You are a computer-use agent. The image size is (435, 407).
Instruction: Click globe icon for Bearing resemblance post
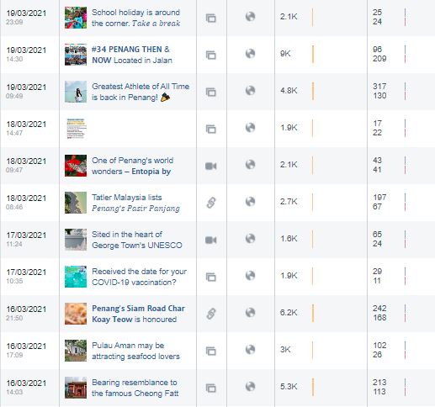point(250,387)
